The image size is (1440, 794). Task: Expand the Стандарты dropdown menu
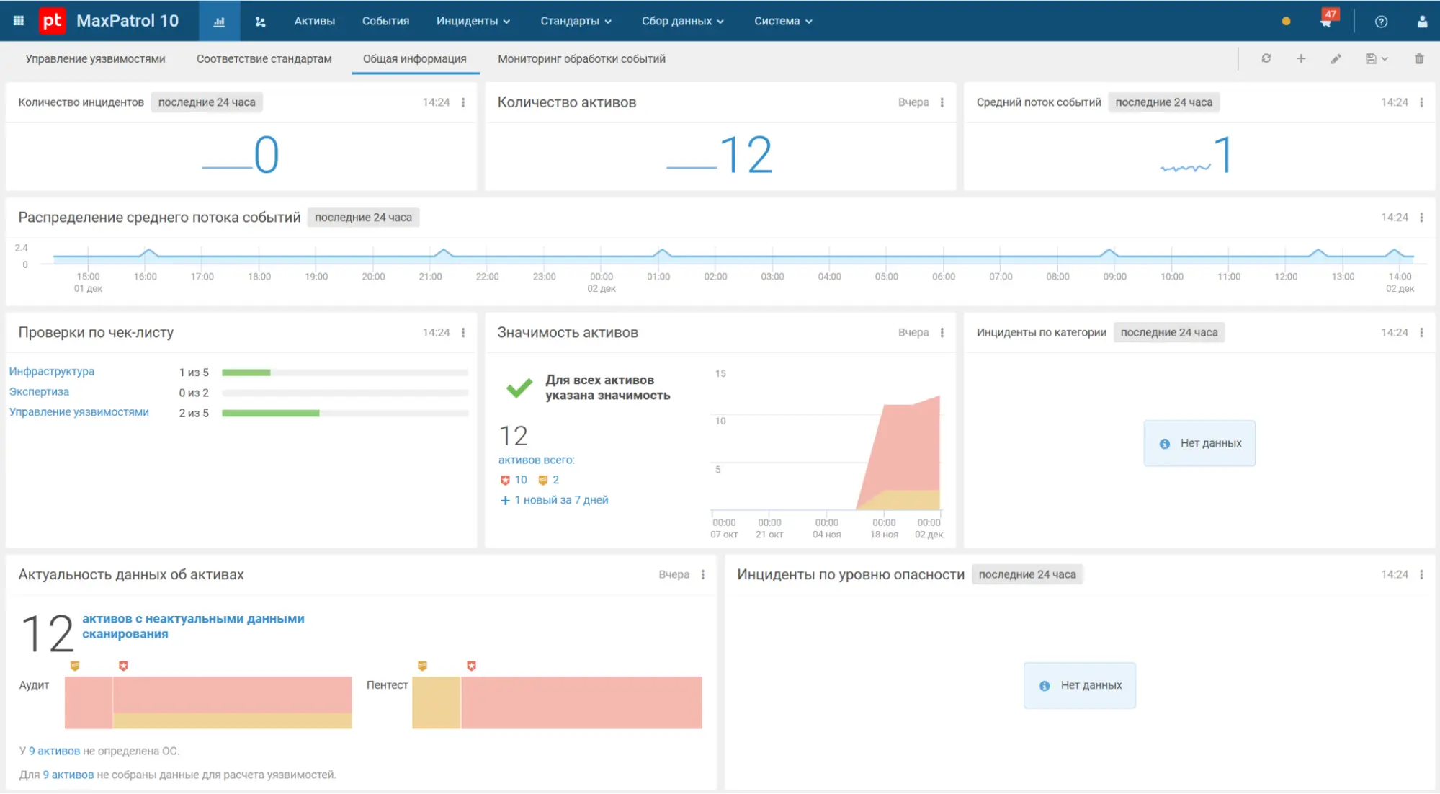point(576,22)
